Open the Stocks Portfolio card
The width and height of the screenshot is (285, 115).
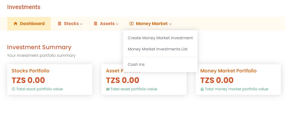[x=50, y=79]
